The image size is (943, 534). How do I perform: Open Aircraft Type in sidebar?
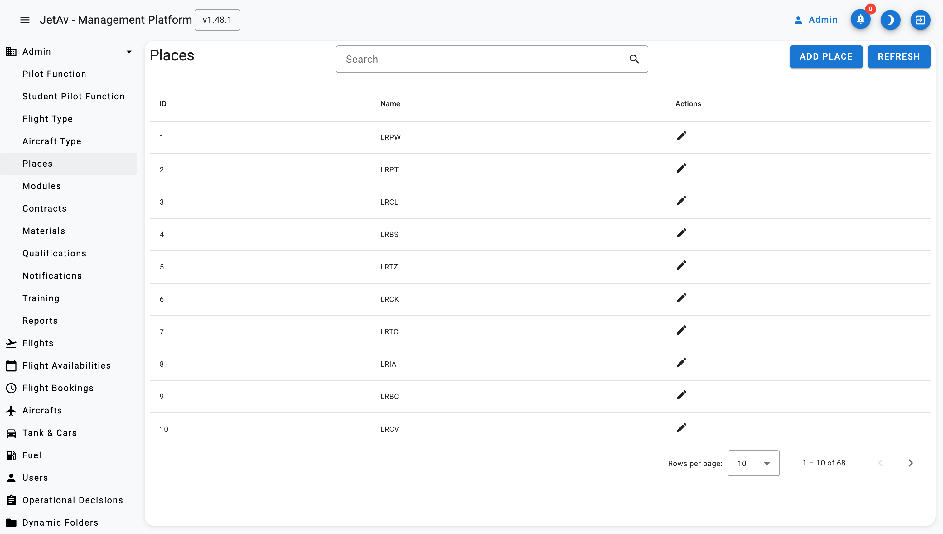click(52, 141)
